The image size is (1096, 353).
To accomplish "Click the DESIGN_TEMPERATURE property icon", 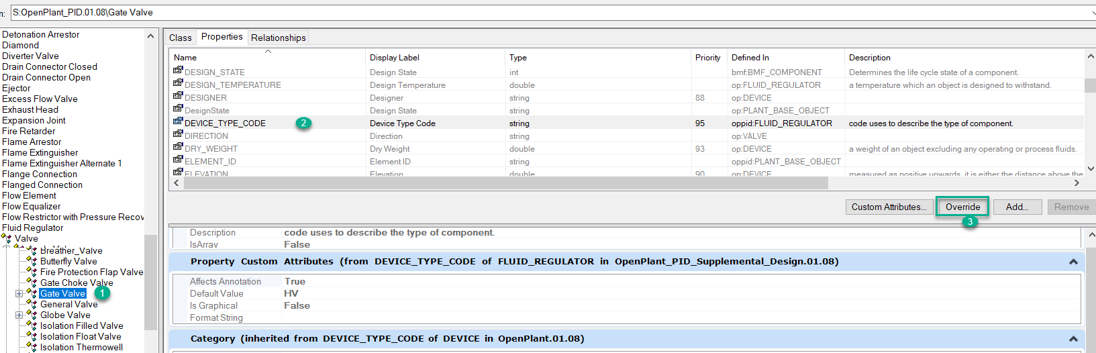I will (x=178, y=83).
